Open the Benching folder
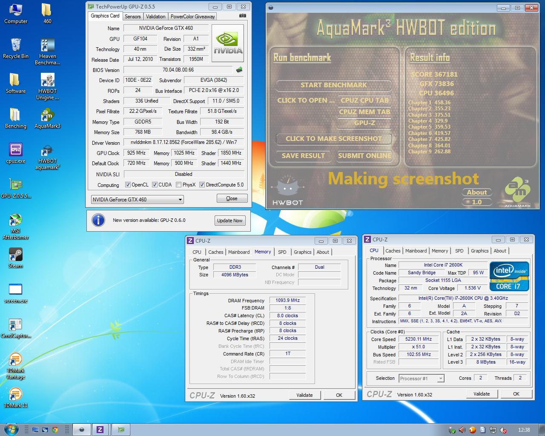 tap(16, 118)
